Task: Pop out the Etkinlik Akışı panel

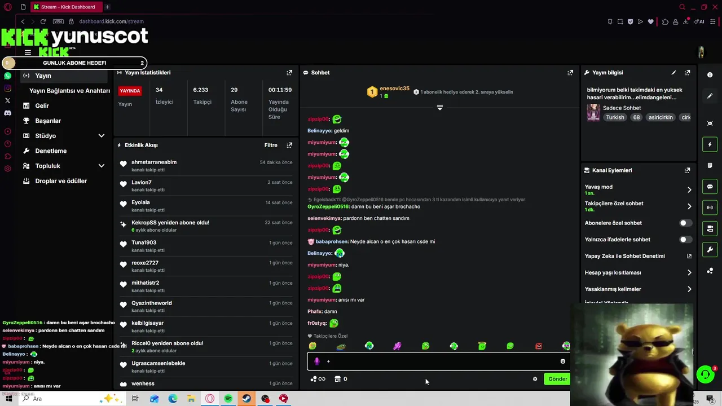Action: 289,145
